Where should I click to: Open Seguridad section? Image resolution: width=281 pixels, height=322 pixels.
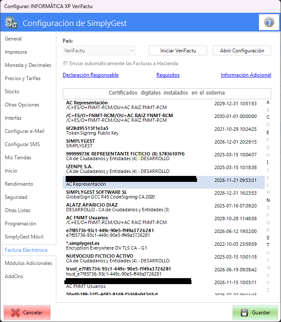[16, 197]
